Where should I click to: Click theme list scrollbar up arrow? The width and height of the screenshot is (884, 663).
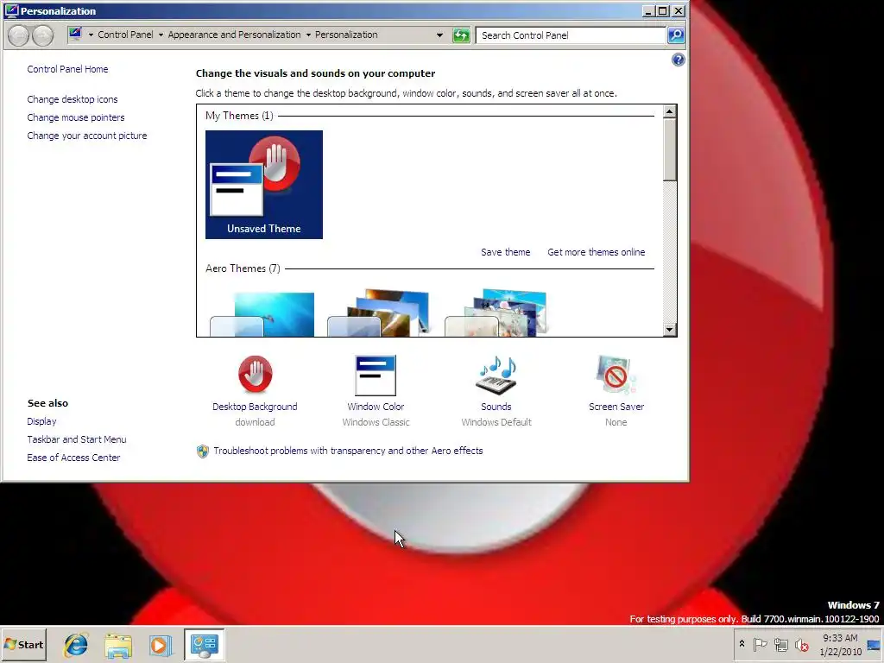coord(670,111)
